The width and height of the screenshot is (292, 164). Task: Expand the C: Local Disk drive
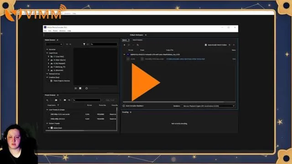point(49,56)
